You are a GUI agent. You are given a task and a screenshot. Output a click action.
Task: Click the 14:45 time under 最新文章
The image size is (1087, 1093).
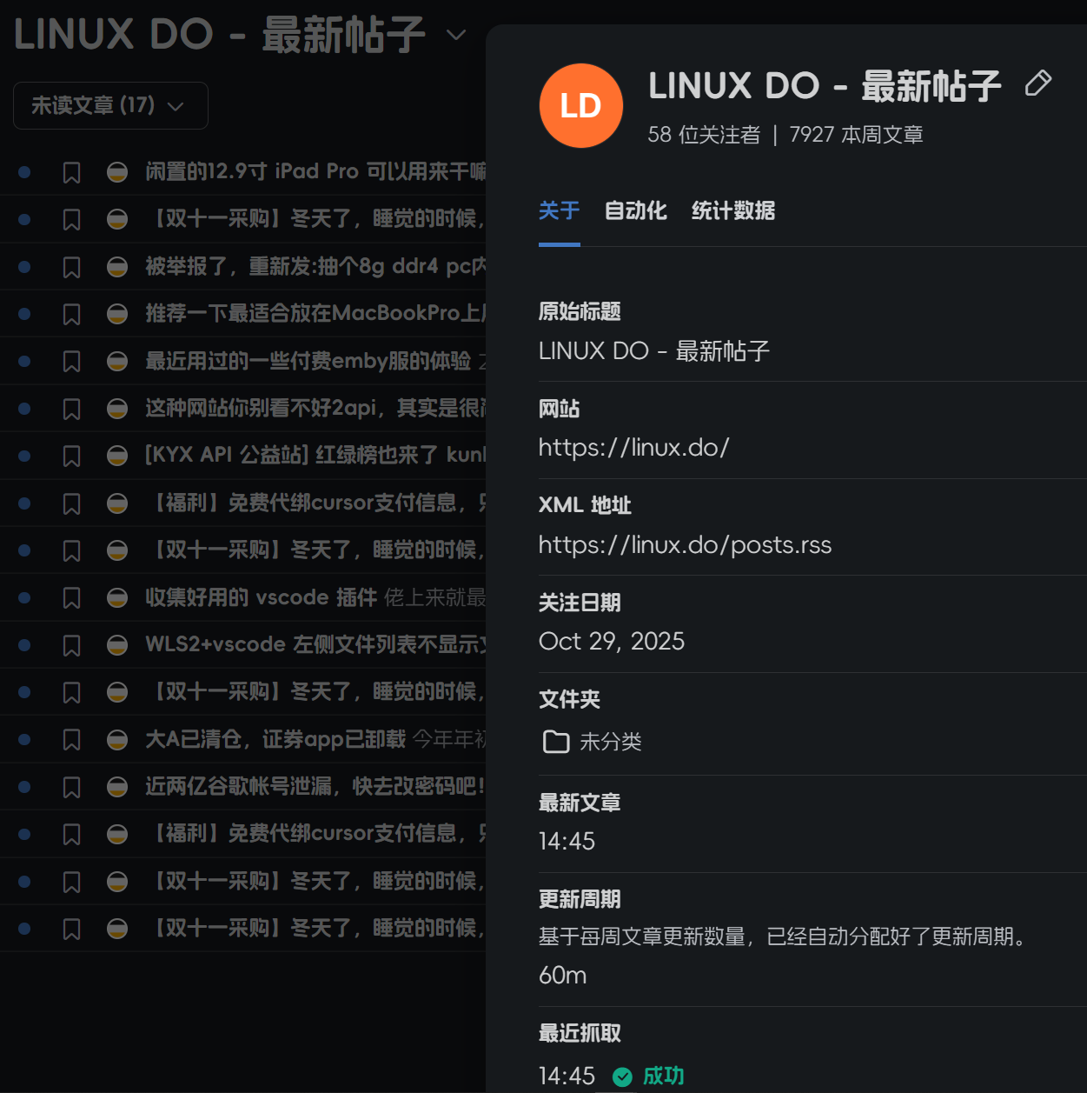(x=567, y=842)
